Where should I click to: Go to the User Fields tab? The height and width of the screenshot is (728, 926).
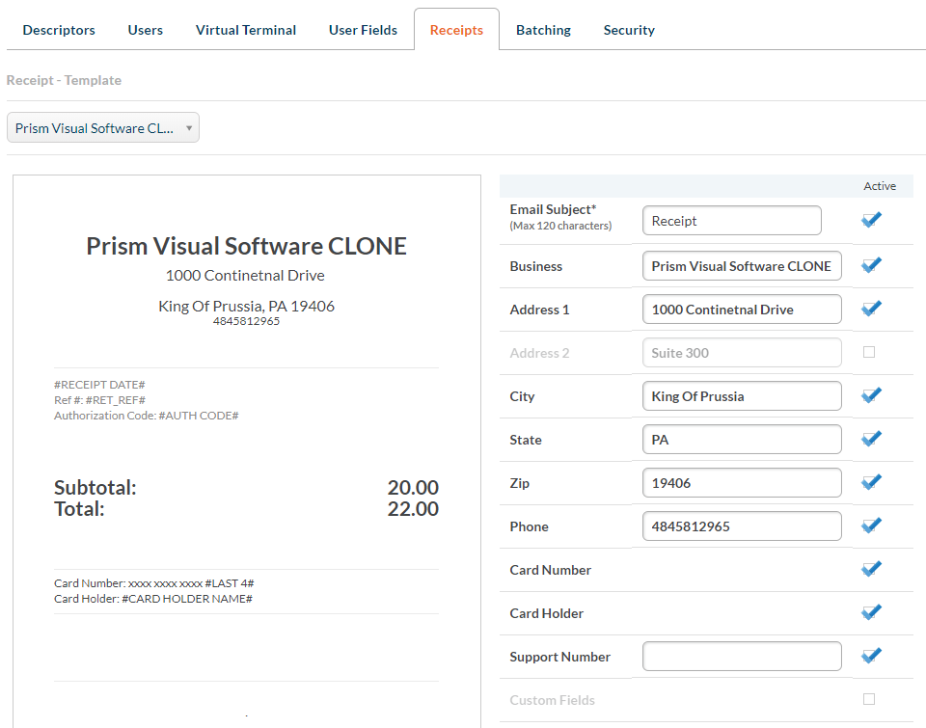click(x=364, y=30)
